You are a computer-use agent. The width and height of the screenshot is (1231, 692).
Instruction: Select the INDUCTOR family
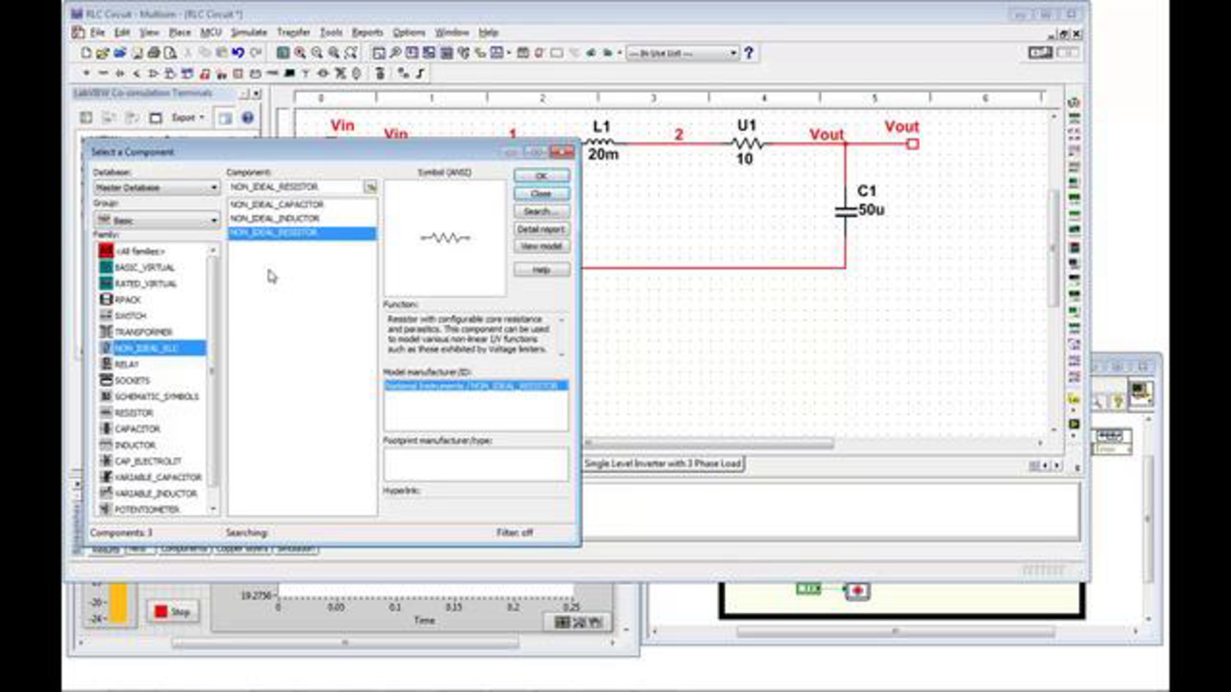point(134,445)
